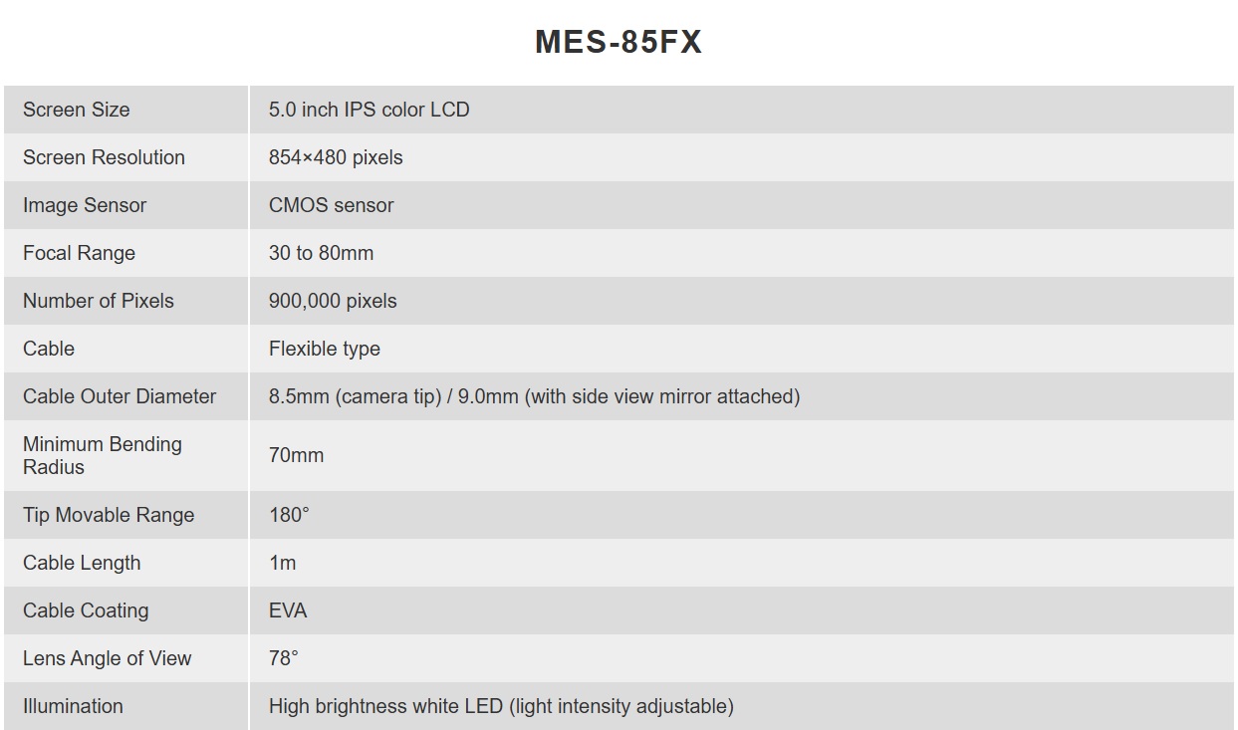Screen dimensions: 1238x730
Task: Click the 70mm bending radius value
Action: 296,455
